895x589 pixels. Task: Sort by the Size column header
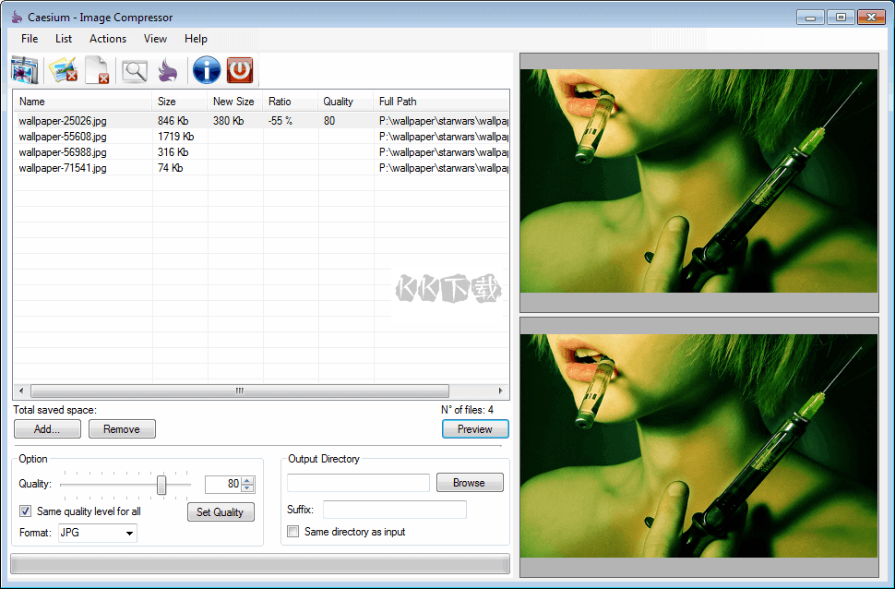[x=180, y=102]
